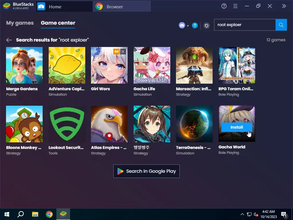Open the notification center icon

click(x=284, y=215)
